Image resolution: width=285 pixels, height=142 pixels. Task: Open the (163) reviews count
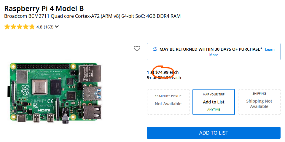coord(48,27)
